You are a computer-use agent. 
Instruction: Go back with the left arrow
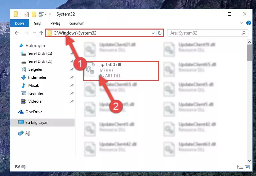click(x=17, y=33)
